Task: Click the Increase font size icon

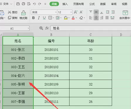Action: pos(76,12)
